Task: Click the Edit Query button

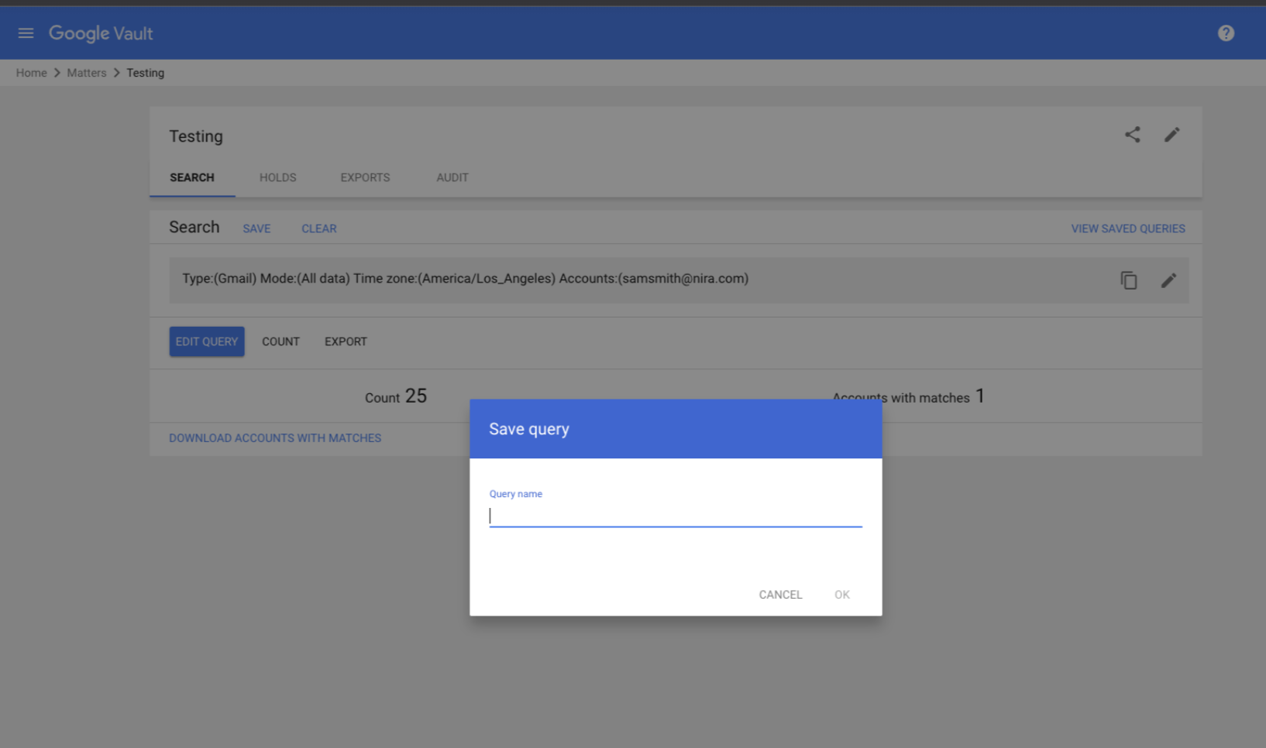Action: (207, 341)
